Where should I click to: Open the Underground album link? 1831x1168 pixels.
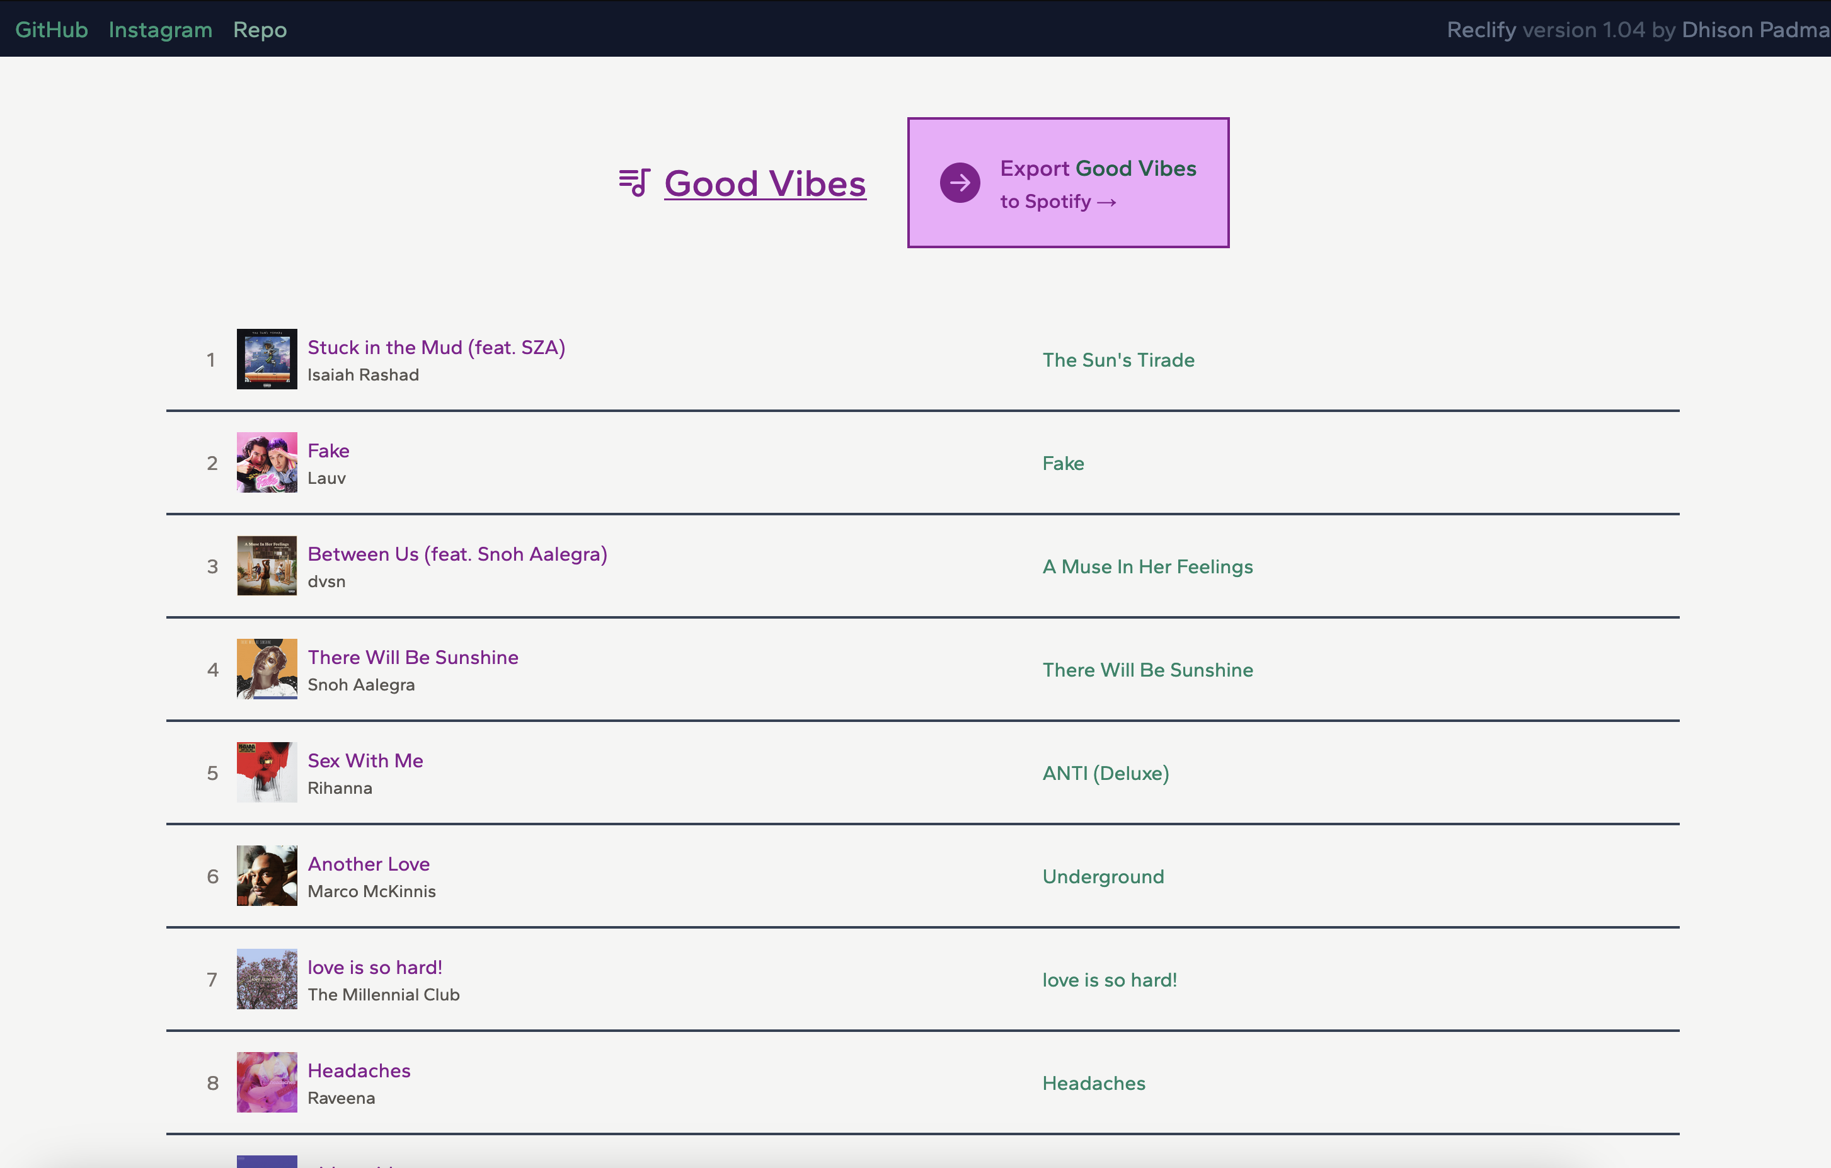point(1103,877)
